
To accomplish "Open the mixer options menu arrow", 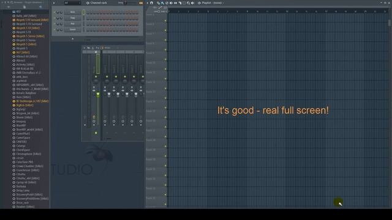I will pyautogui.click(x=85, y=48).
